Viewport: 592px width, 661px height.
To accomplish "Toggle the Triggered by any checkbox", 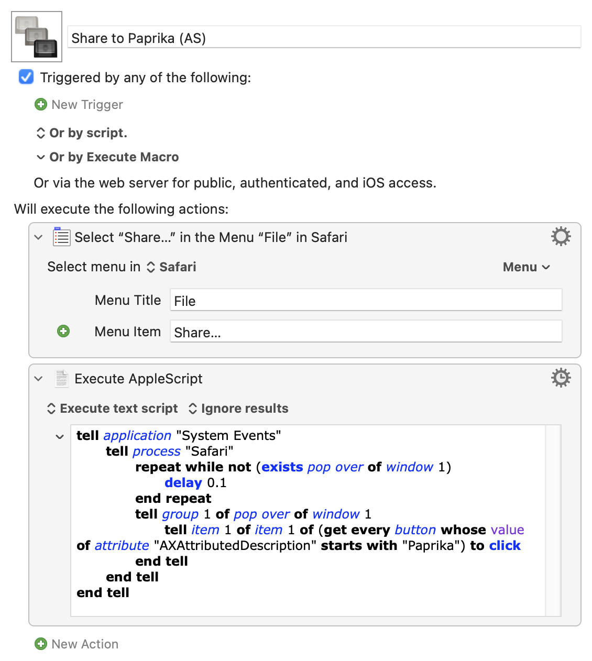I will 26,77.
